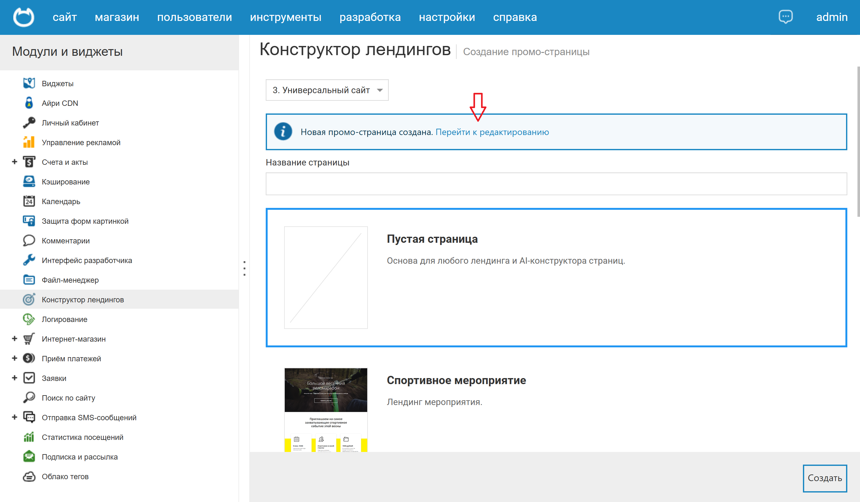Open the пользователи top menu
The width and height of the screenshot is (860, 502).
(x=194, y=17)
